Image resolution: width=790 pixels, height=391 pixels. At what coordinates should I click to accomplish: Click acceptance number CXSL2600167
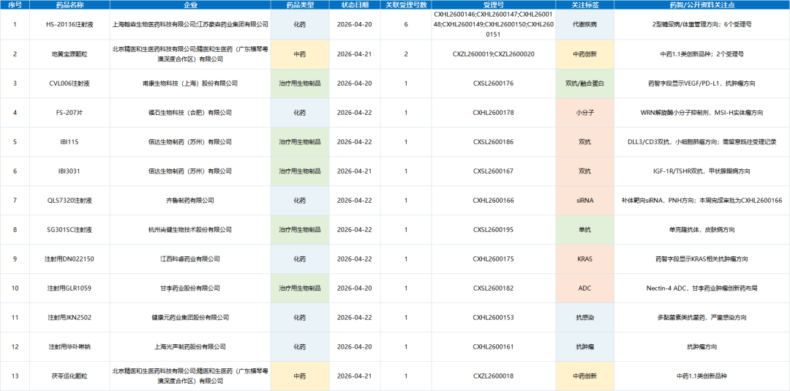(493, 171)
